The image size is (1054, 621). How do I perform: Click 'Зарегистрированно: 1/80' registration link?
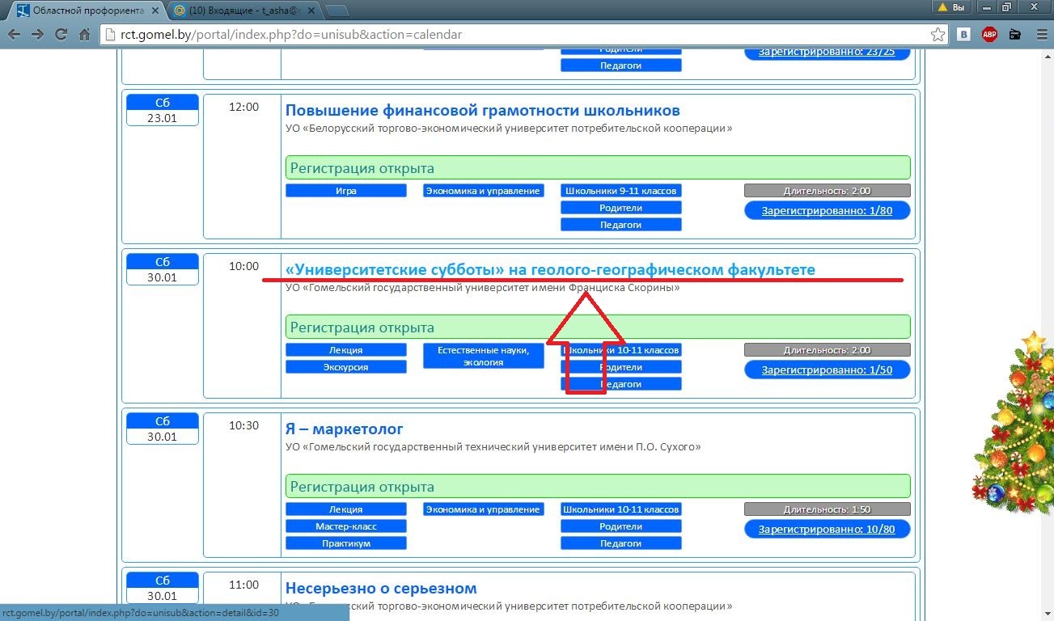click(828, 210)
